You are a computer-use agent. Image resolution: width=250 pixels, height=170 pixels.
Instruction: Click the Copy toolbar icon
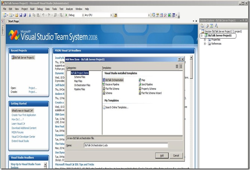34,15
